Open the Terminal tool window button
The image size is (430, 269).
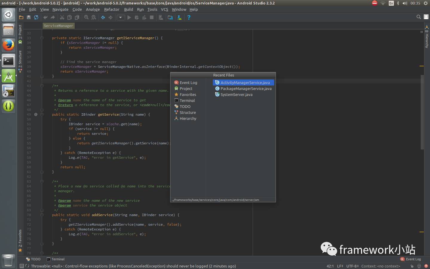click(x=56, y=259)
